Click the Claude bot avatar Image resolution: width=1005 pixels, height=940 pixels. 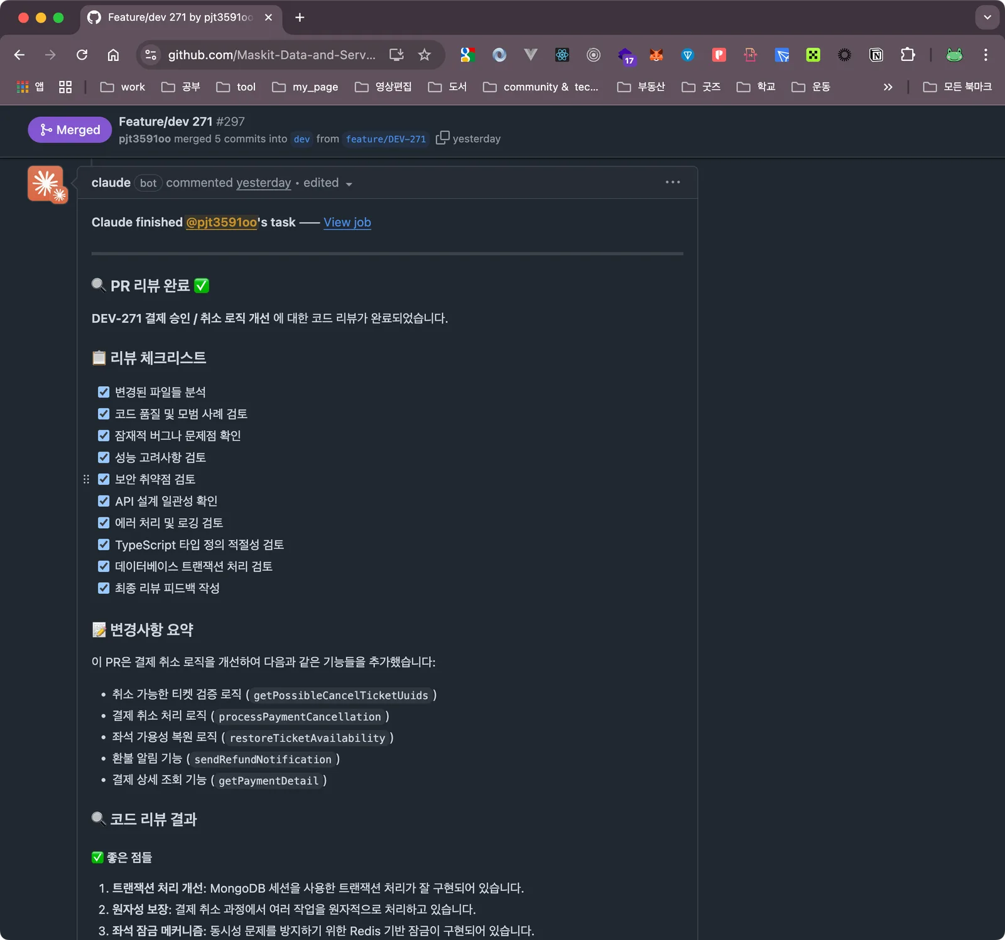[46, 184]
